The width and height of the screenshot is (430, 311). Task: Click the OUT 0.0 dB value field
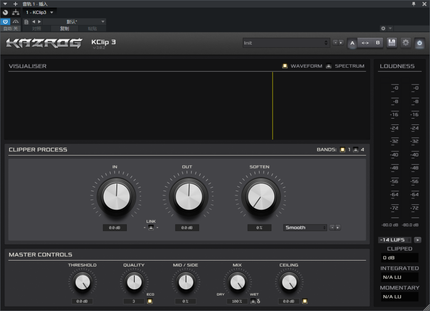(187, 228)
